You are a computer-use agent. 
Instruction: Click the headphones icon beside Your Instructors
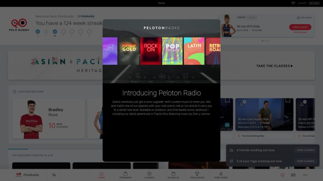[x=14, y=91]
